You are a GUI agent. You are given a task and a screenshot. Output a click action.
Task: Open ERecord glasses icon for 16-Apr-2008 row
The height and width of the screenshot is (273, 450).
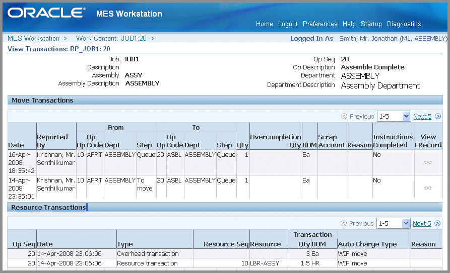[428, 162]
